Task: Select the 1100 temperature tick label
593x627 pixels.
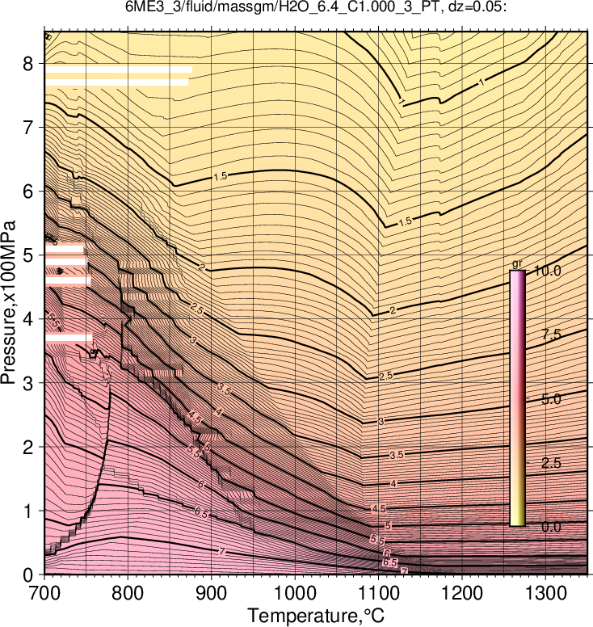Action: pos(378,593)
